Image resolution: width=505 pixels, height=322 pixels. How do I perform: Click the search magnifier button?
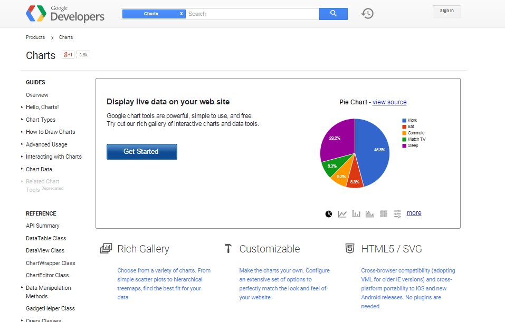click(333, 13)
